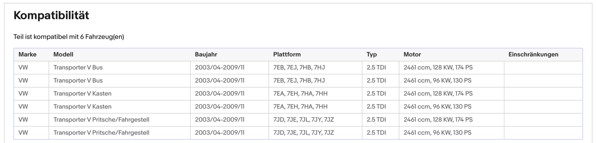Click the Modell column header
This screenshot has width=596, height=143.
click(63, 55)
